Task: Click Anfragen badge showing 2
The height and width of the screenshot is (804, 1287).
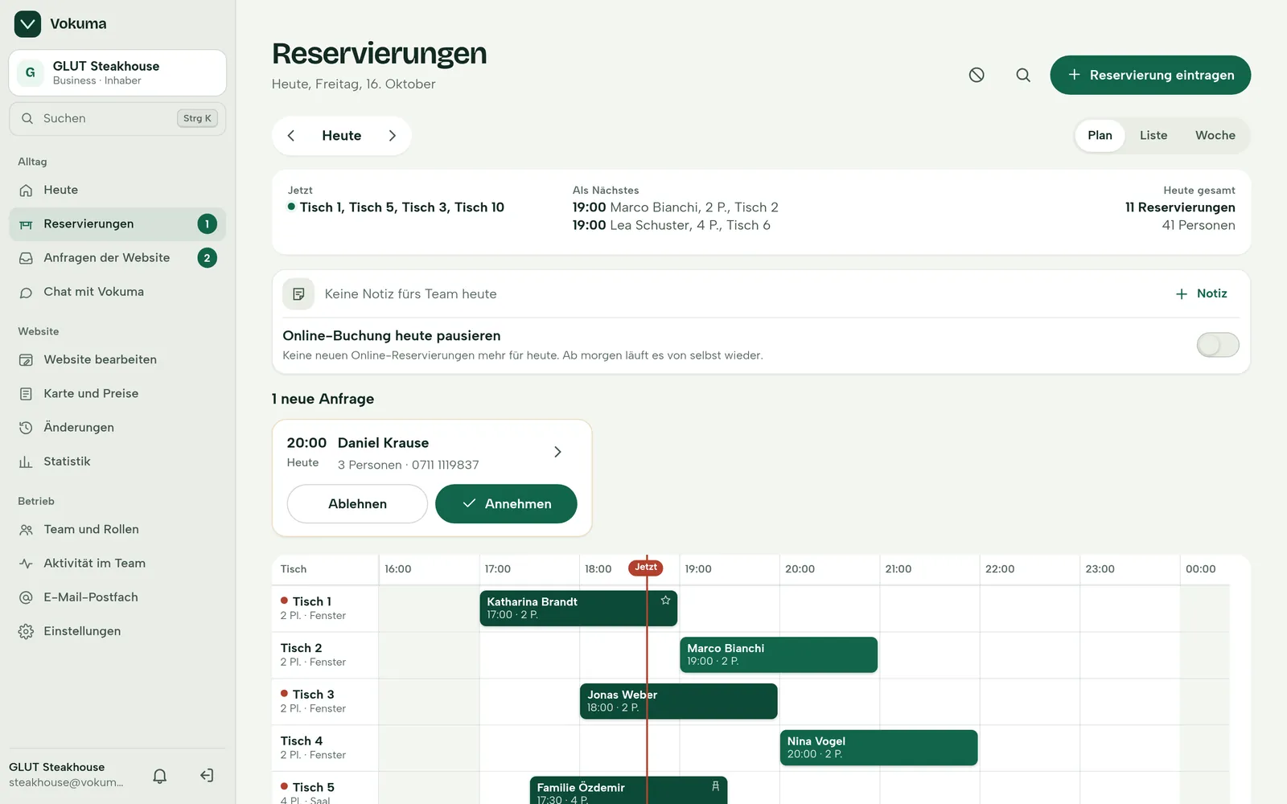Action: [207, 258]
